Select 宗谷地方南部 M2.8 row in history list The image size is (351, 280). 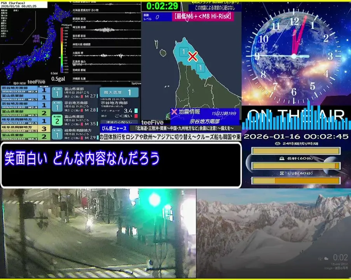click(26, 105)
